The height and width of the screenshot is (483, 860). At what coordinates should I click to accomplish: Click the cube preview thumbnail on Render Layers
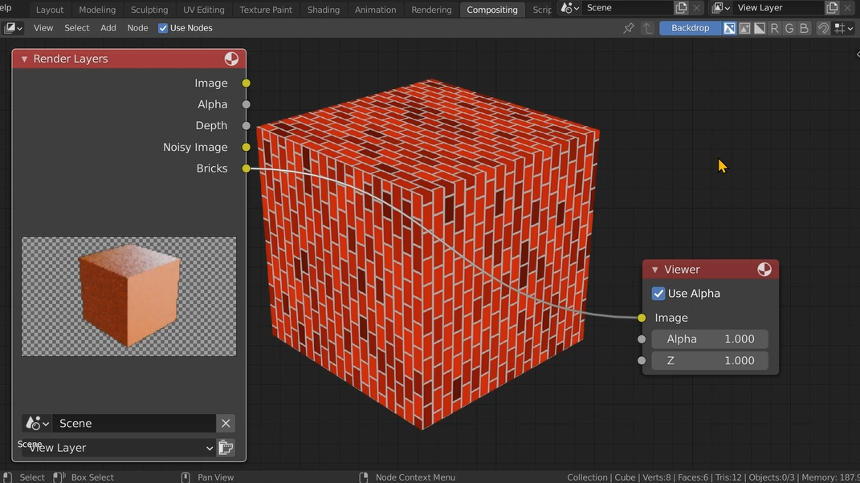click(x=128, y=296)
